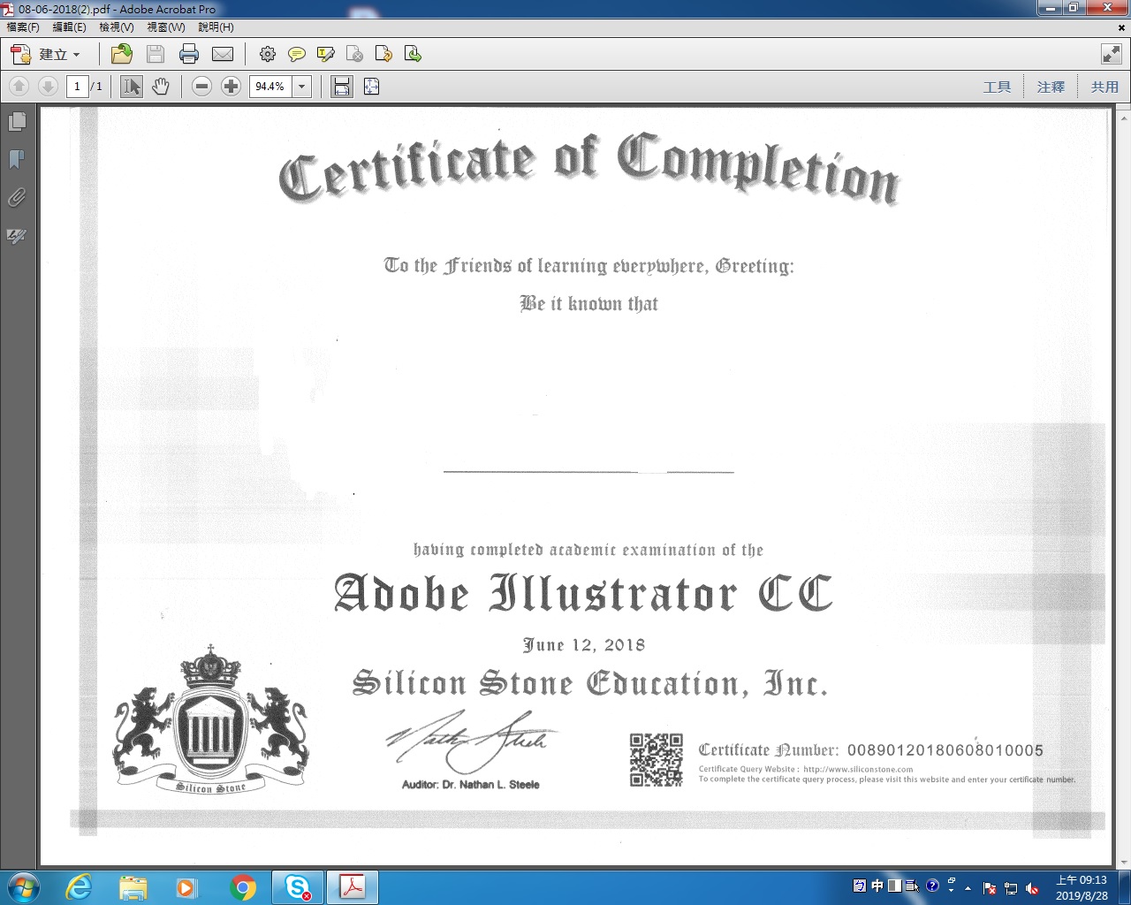Open the 工具 (Tools) pane
1131x905 pixels.
pos(997,87)
